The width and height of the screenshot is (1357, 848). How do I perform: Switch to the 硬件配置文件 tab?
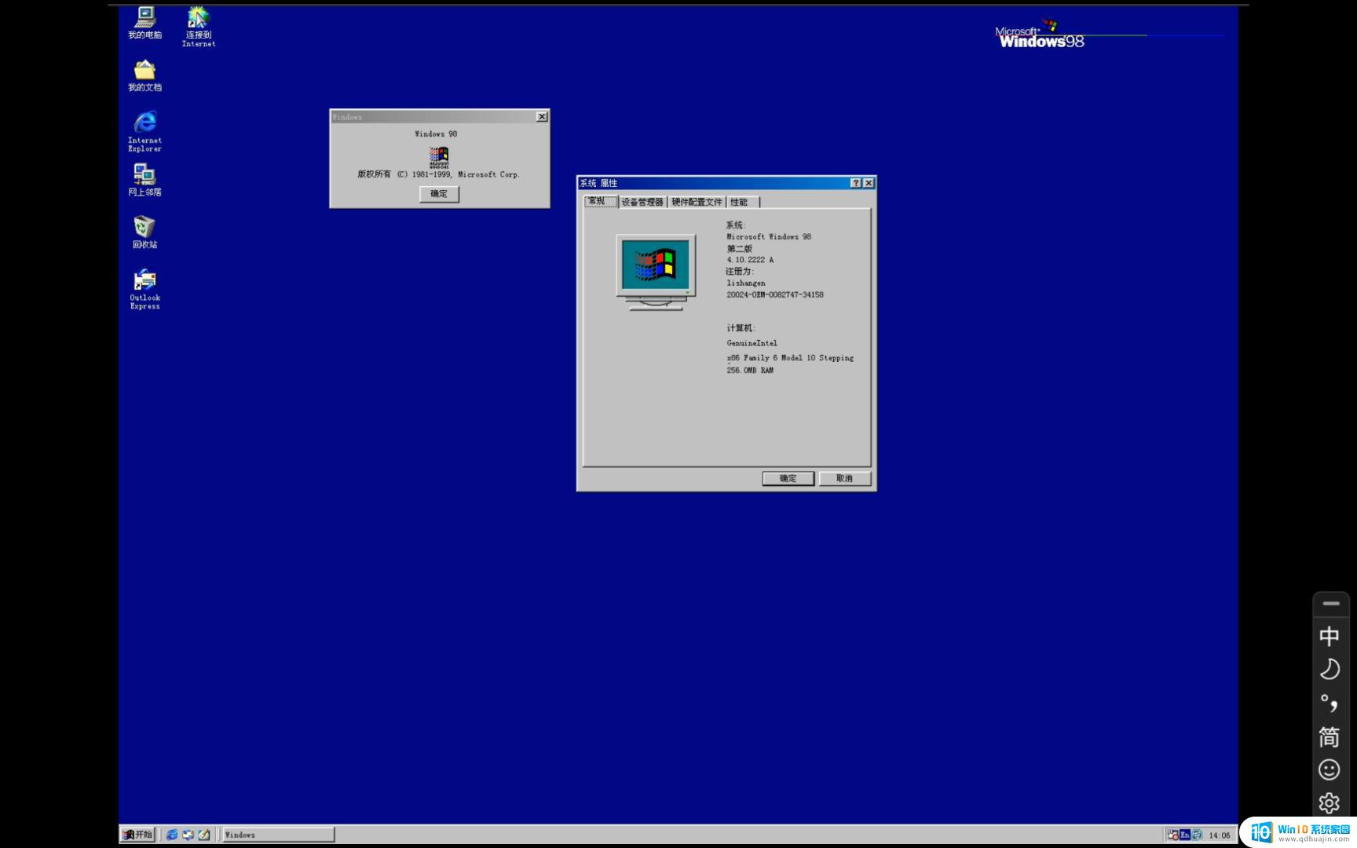pyautogui.click(x=697, y=203)
